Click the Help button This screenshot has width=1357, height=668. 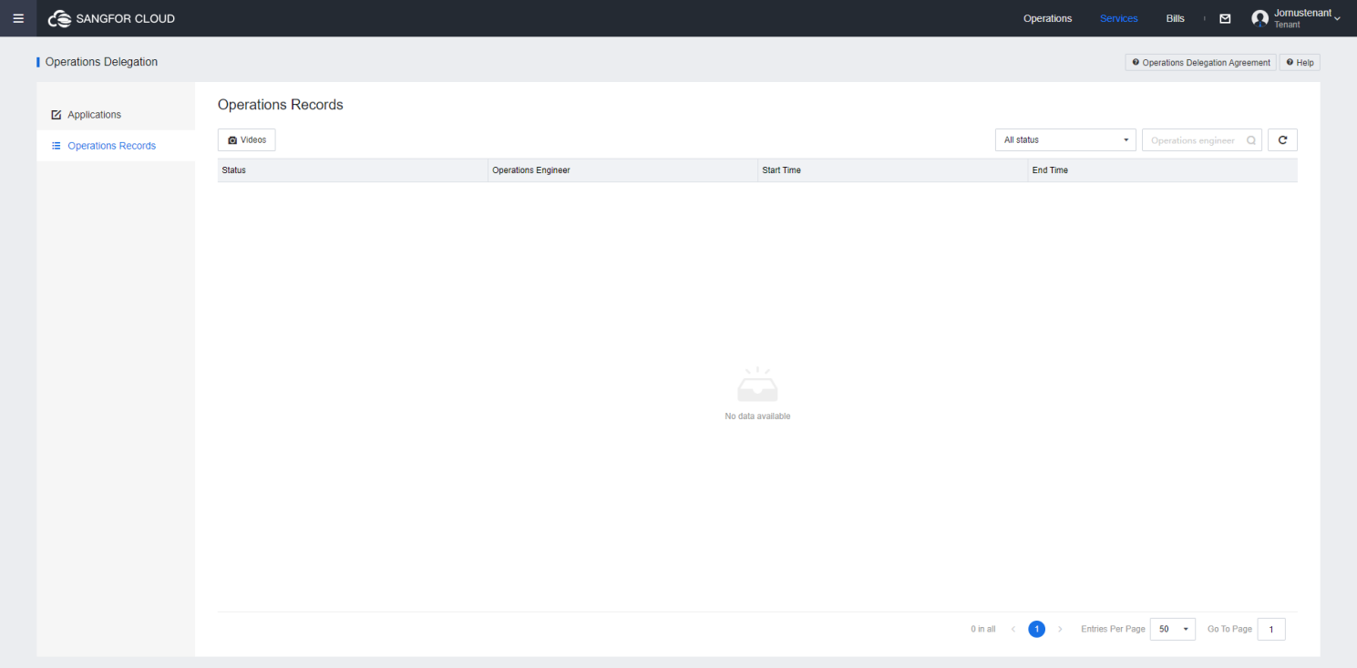coord(1300,63)
